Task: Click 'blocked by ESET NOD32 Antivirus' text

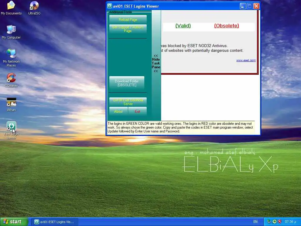Action: [198, 46]
